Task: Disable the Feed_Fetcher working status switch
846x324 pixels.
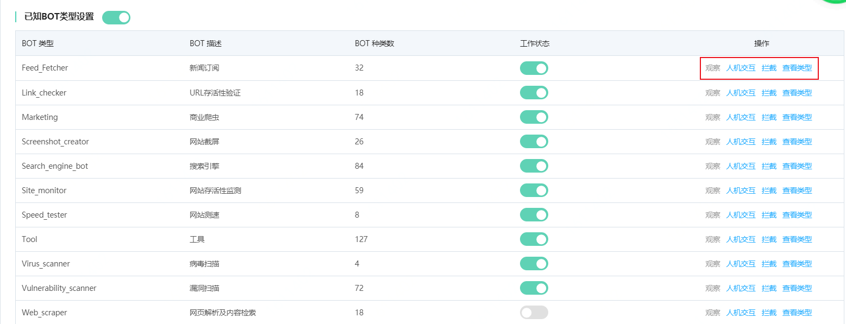Action: pyautogui.click(x=534, y=68)
